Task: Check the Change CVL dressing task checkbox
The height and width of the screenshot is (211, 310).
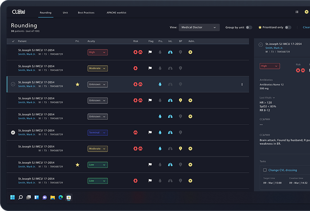Action: click(x=265, y=170)
